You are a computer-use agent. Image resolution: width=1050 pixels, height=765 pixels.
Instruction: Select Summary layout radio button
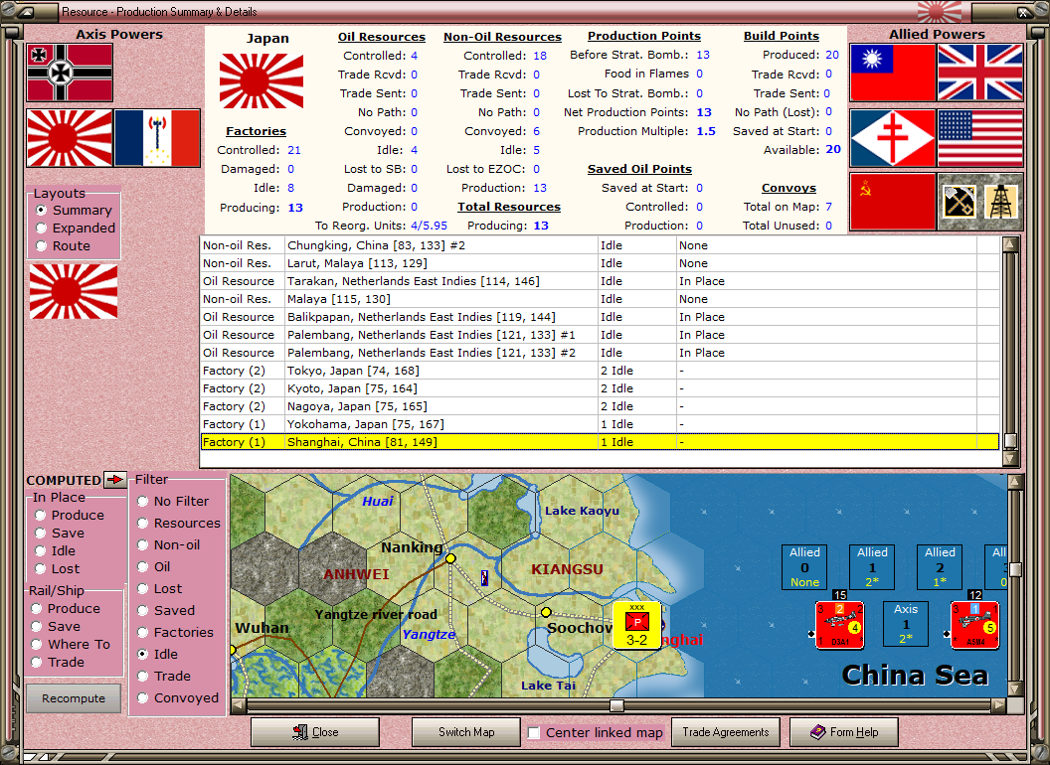pyautogui.click(x=42, y=211)
